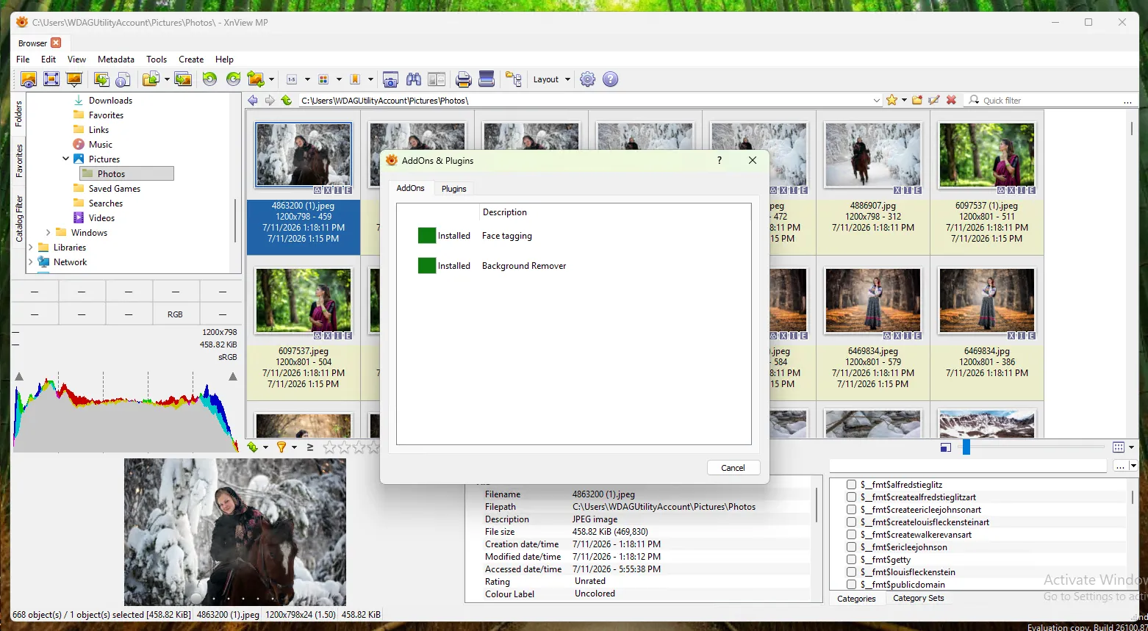Click the left histogram range triangle marker
Viewport: 1148px width, 631px height.
click(x=19, y=377)
